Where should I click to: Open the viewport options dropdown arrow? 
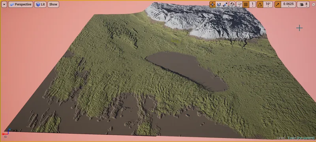click(4, 4)
